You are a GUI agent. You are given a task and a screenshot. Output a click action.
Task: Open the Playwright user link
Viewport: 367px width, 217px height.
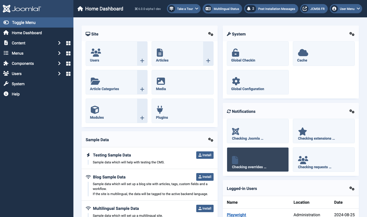click(x=237, y=215)
